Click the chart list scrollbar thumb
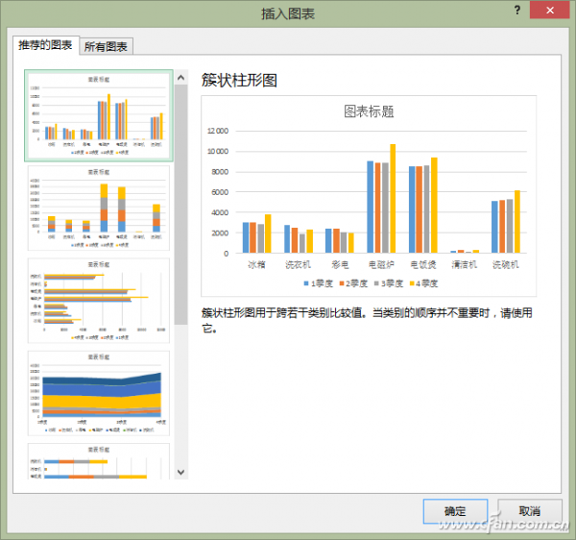 [x=180, y=202]
